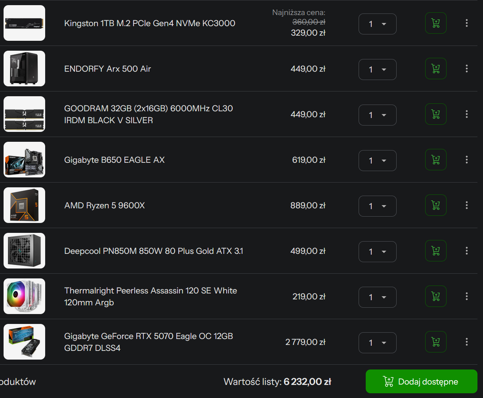Click the RTX 5070 graphics card thumbnail
The height and width of the screenshot is (398, 483).
[24, 342]
